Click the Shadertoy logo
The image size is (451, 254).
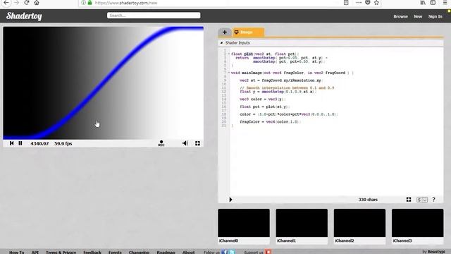[24, 16]
